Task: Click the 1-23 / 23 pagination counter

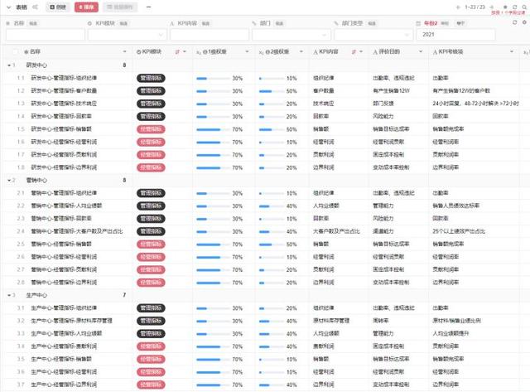Action: coord(475,7)
